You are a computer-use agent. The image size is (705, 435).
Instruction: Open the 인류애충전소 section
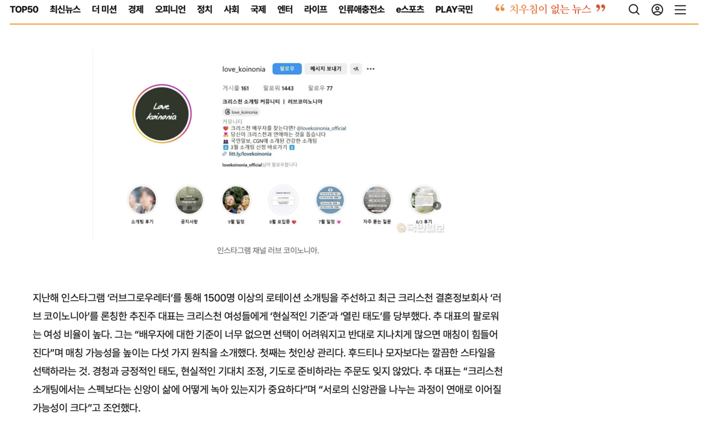[361, 9]
